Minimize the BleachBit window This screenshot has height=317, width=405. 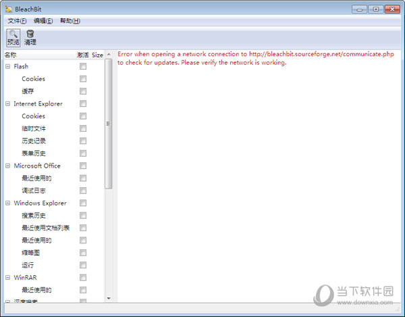pyautogui.click(x=359, y=9)
